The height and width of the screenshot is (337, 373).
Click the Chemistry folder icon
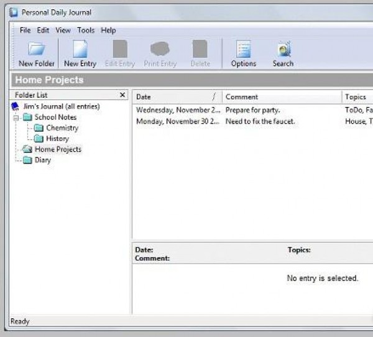tap(39, 128)
